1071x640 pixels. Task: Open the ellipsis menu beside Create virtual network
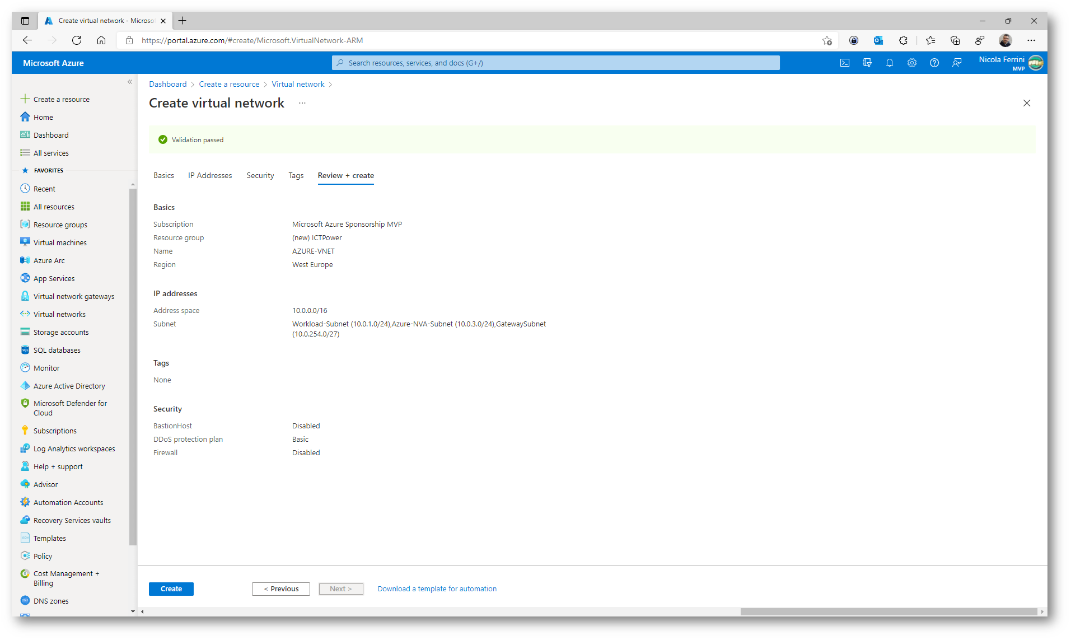(x=302, y=103)
